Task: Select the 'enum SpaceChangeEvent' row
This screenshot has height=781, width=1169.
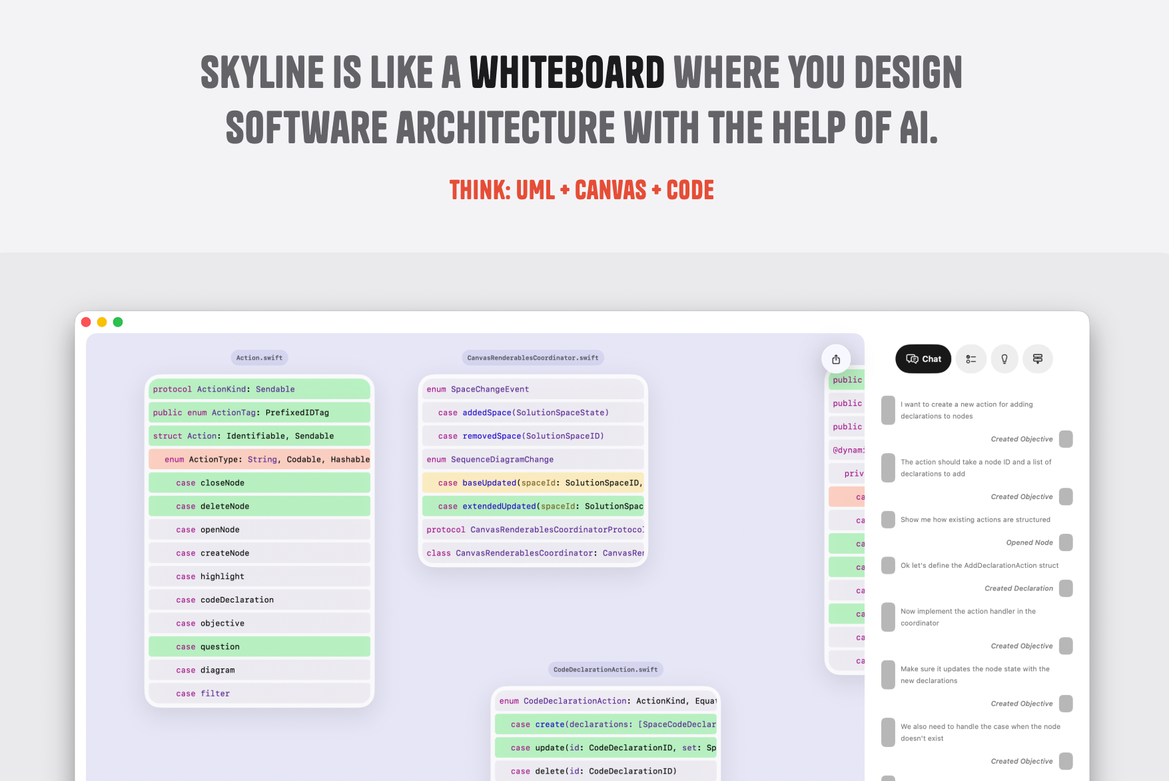Action: pyautogui.click(x=533, y=389)
